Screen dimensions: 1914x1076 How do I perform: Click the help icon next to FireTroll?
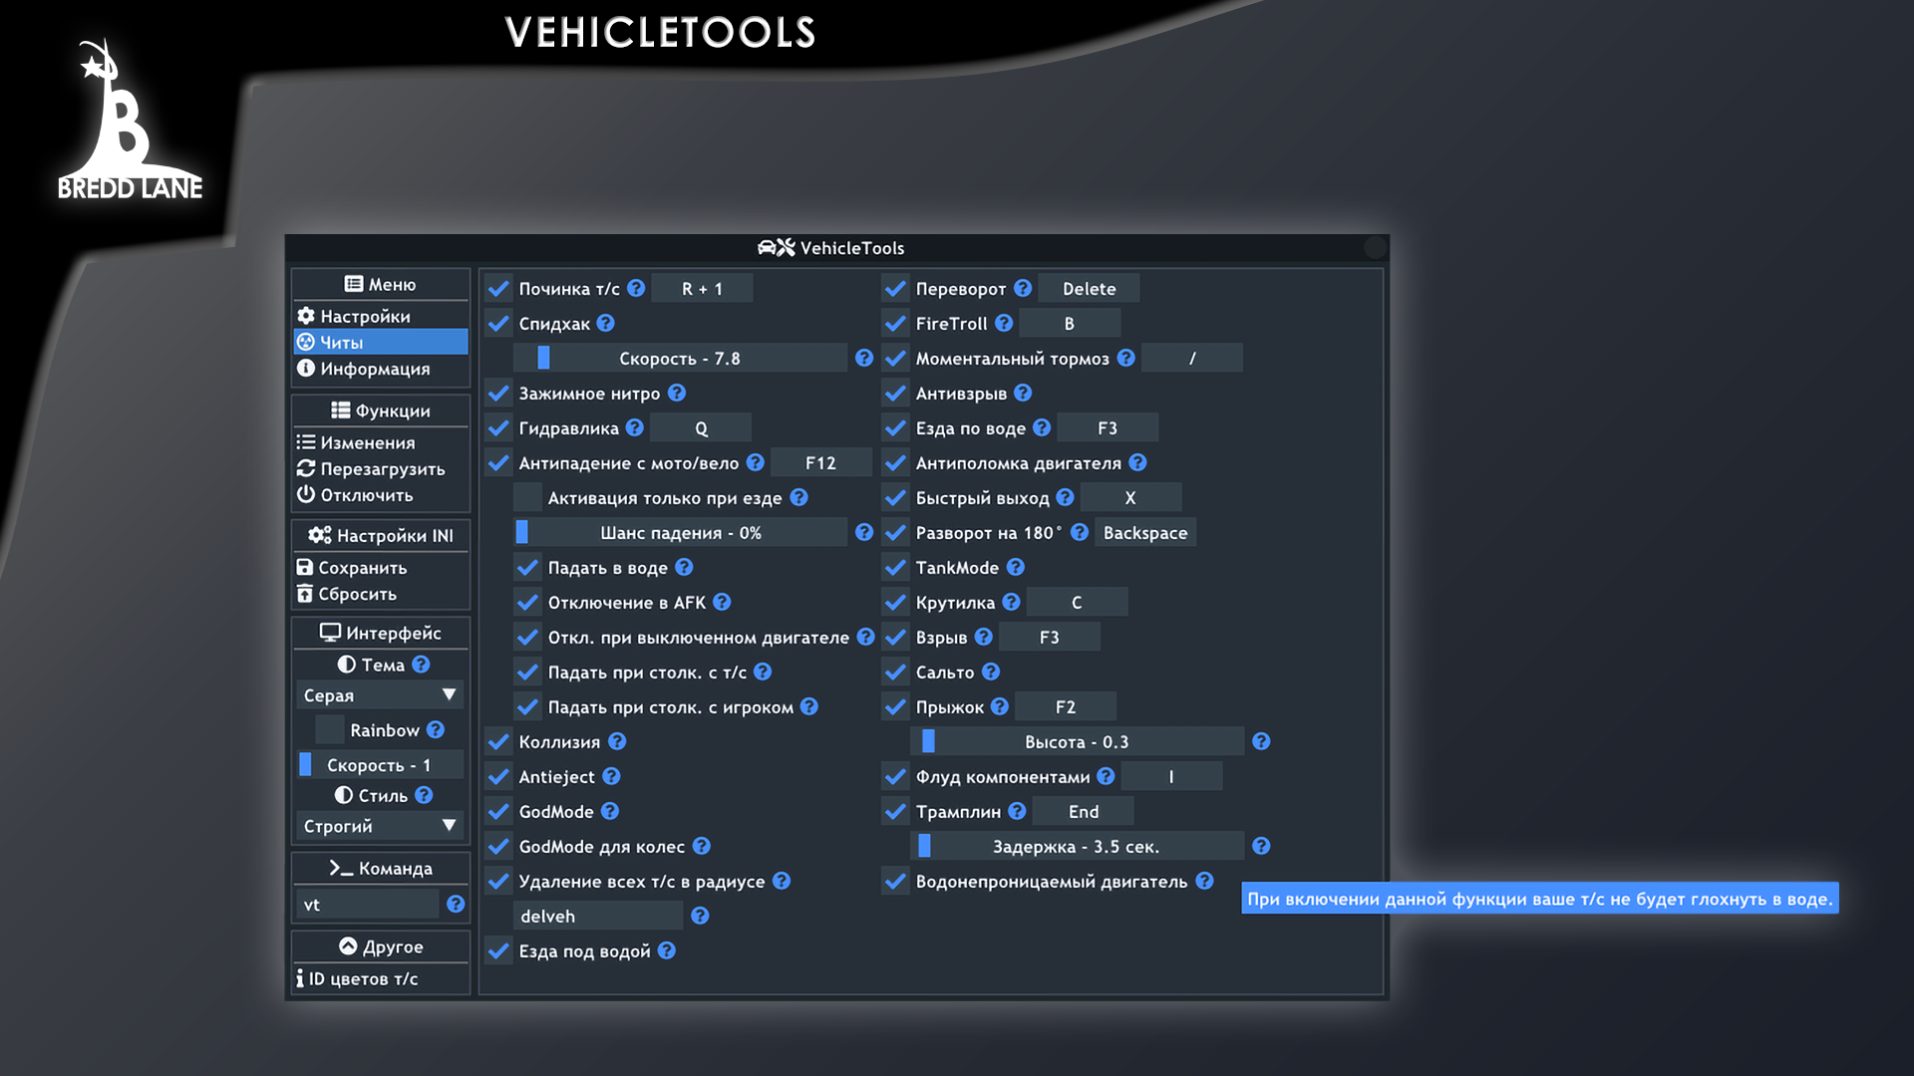[1004, 324]
